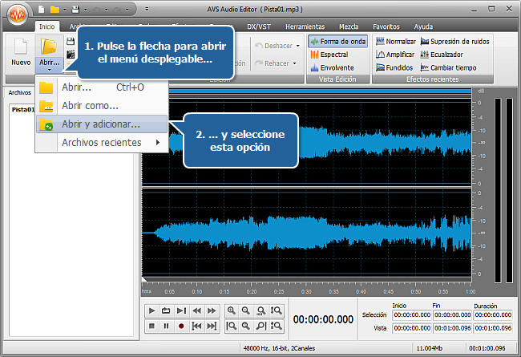
Task: Open the Rehacer dropdown arrow
Action: (294, 63)
